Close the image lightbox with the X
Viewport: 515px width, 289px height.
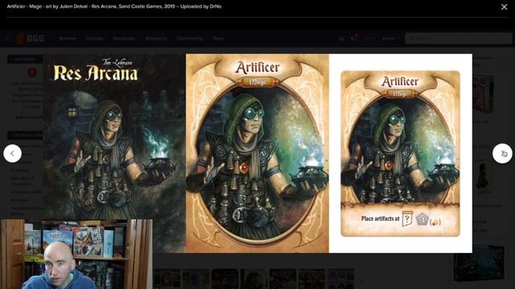[504, 6]
